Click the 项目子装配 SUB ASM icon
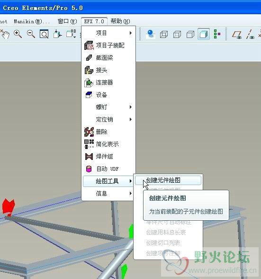Image resolution: width=261 pixels, height=279 pixels. [x=89, y=46]
